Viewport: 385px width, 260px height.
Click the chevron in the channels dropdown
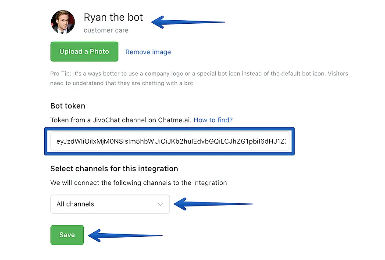pyautogui.click(x=160, y=204)
